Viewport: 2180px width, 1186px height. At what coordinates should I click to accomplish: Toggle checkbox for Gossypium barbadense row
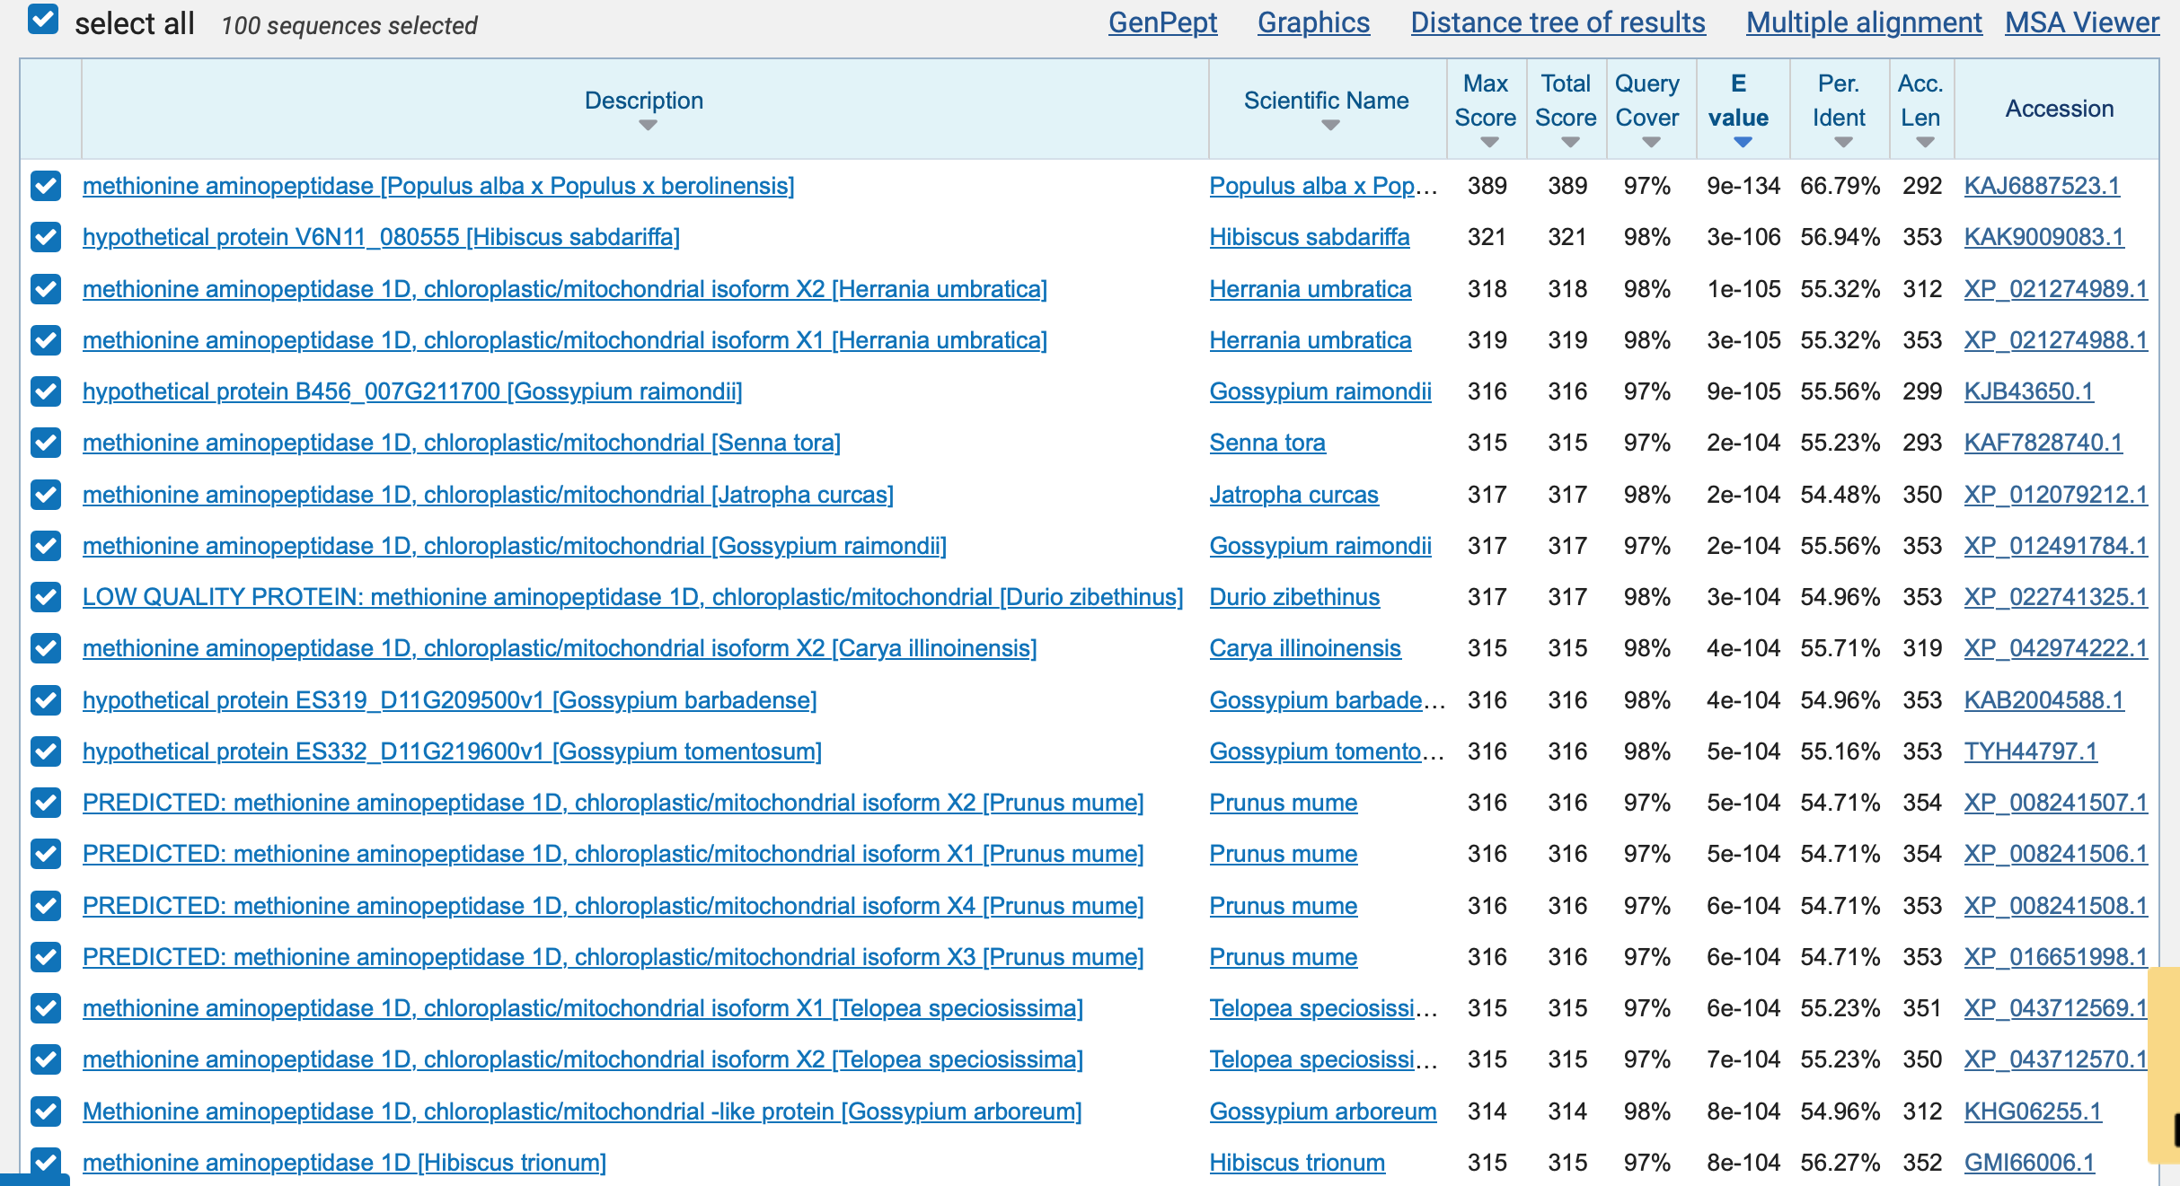coord(46,700)
